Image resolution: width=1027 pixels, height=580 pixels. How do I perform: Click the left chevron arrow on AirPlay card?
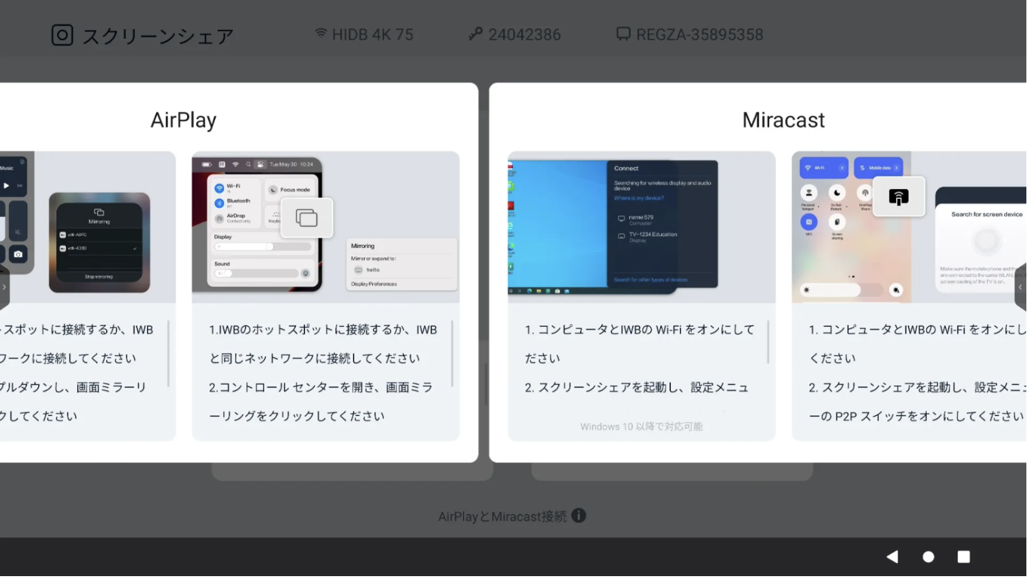click(x=4, y=287)
